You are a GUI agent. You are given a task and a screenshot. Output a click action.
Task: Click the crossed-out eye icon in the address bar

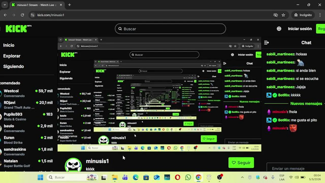276,15
